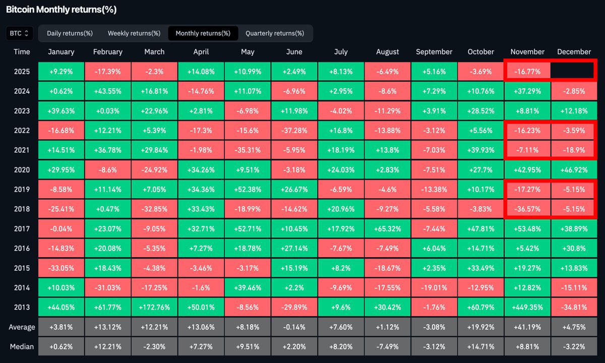The image size is (605, 363).
Task: Click the 2021 December cell -18.9%
Action: pyautogui.click(x=574, y=150)
